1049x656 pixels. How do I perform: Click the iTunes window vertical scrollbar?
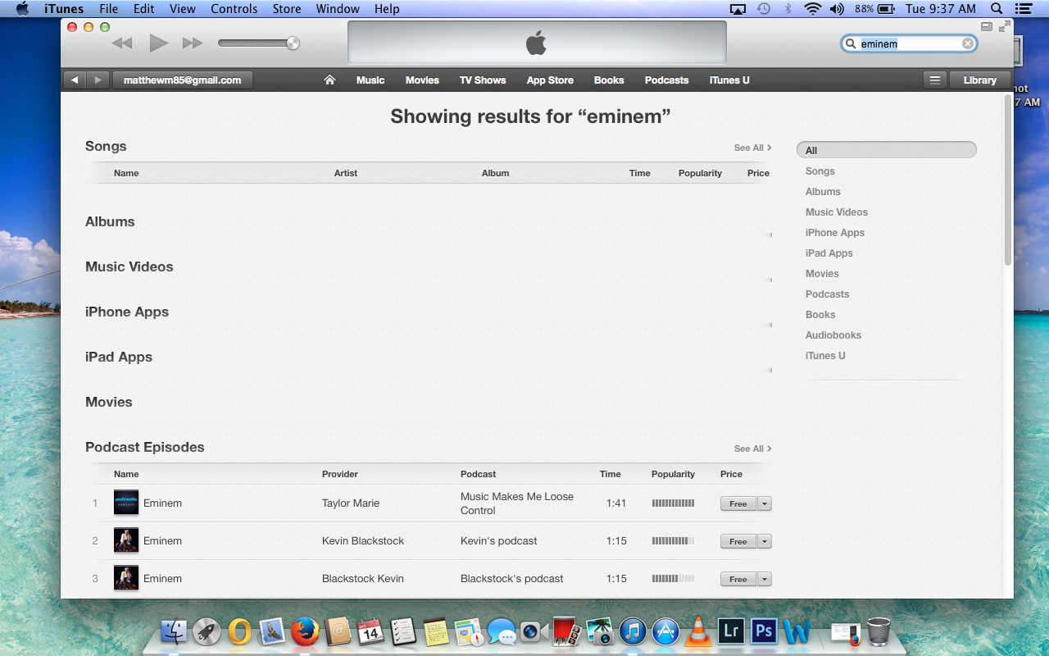[1008, 180]
